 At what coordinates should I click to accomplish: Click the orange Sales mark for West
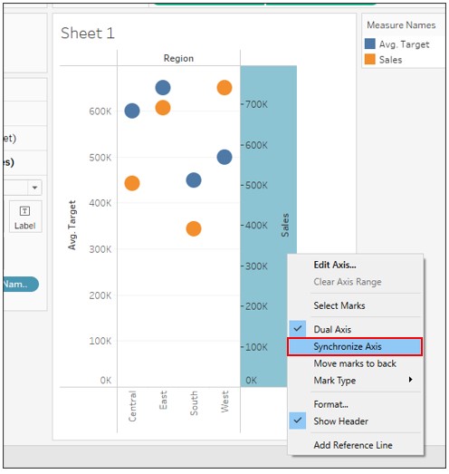[224, 88]
